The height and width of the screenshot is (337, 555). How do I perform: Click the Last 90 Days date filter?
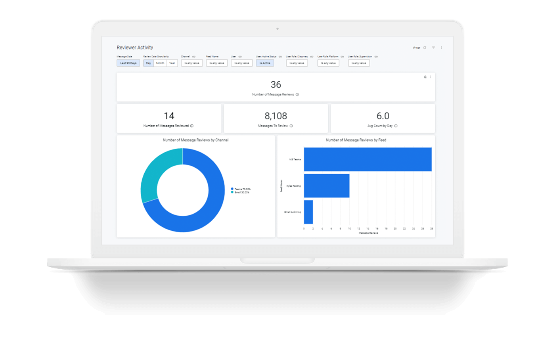coord(128,63)
